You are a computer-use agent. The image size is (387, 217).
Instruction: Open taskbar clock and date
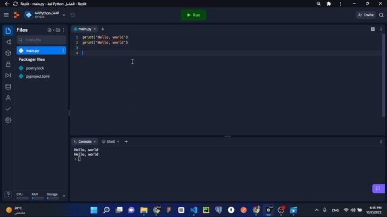pos(374,210)
